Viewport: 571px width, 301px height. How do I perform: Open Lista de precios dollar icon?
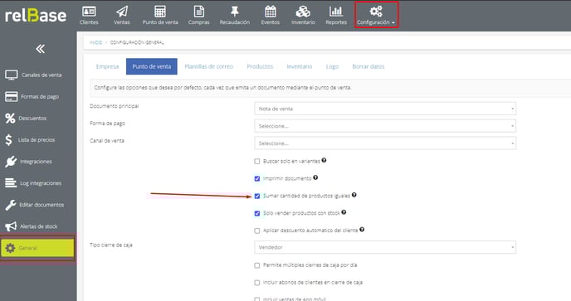[x=9, y=140]
